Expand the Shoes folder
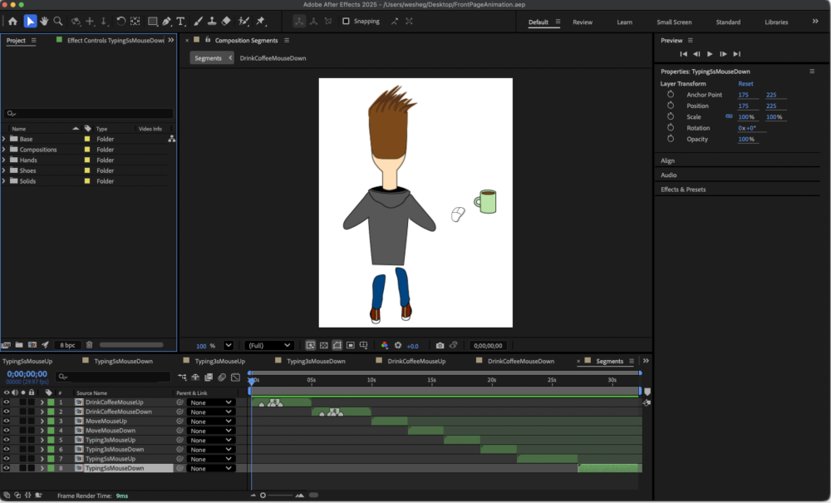 point(3,170)
